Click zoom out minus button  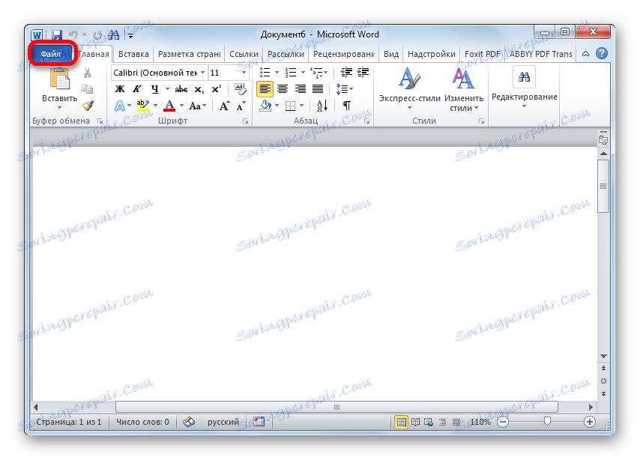point(503,422)
